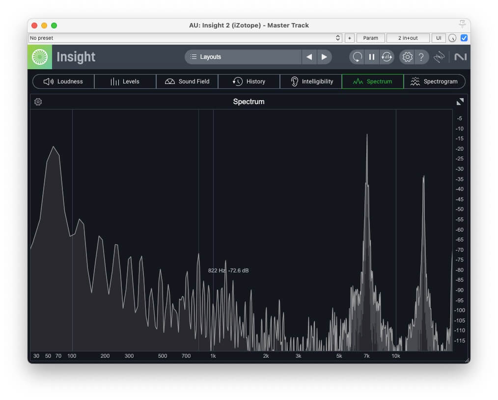The image size is (498, 400).
Task: Toggle the pin window icon in title bar
Action: tap(462, 24)
